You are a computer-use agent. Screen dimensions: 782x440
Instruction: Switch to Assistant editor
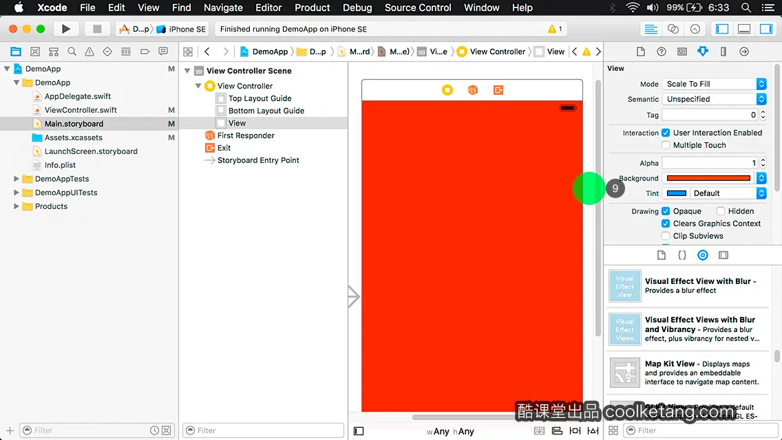click(x=673, y=29)
